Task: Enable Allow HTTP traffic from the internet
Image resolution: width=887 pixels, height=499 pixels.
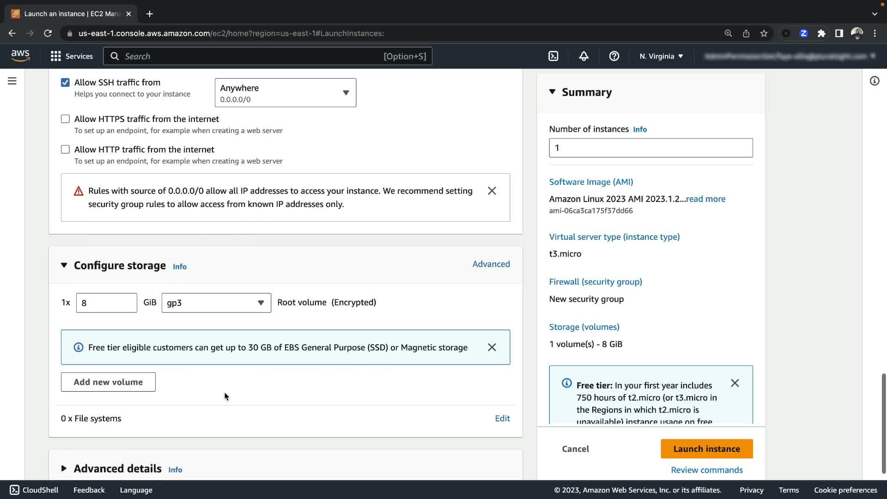Action: (x=65, y=150)
